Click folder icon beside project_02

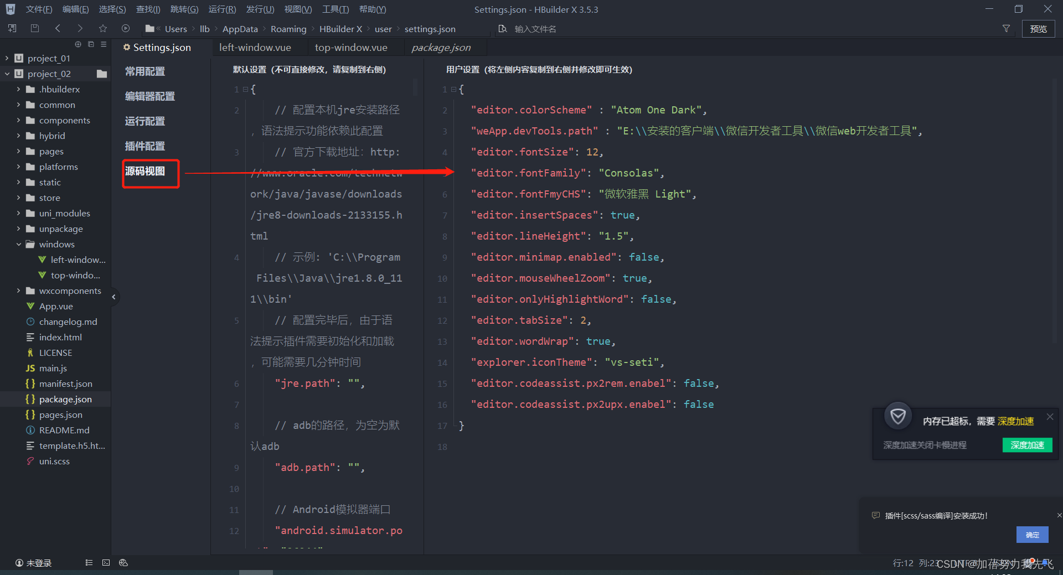coord(102,74)
